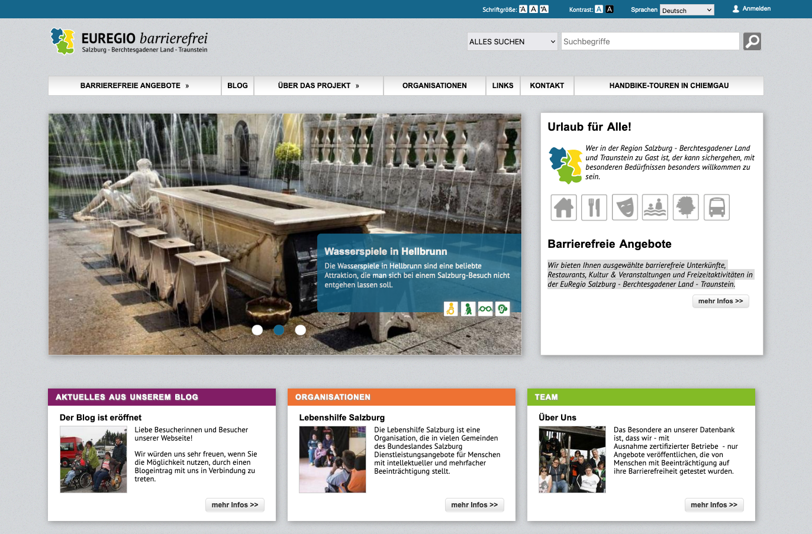812x534 pixels.
Task: Click the magnifying glass search button
Action: coord(752,41)
